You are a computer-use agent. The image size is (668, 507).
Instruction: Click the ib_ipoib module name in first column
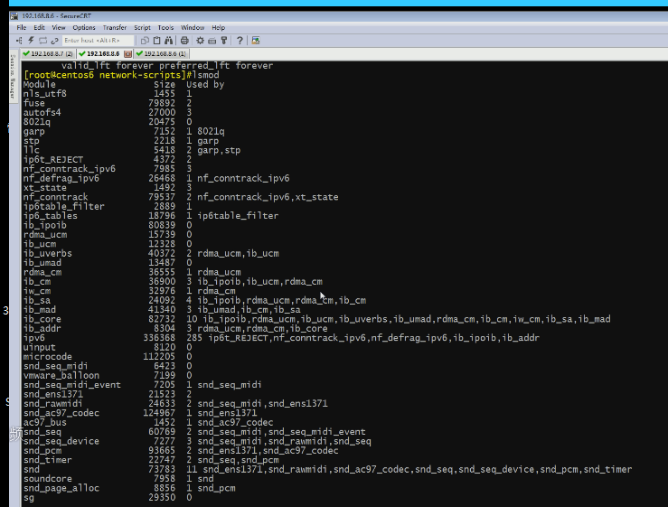44,225
